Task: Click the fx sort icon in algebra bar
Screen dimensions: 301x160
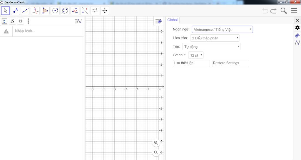Action: coord(12,21)
